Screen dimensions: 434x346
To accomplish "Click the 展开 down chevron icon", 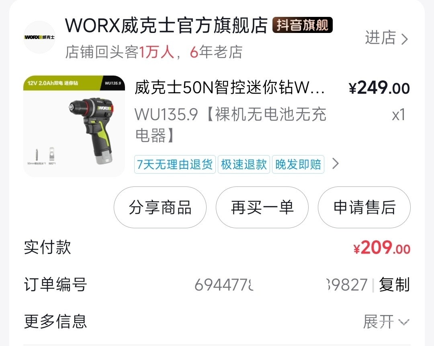I will 403,322.
